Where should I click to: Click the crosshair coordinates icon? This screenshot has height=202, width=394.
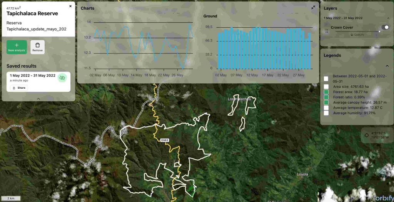(x=367, y=135)
